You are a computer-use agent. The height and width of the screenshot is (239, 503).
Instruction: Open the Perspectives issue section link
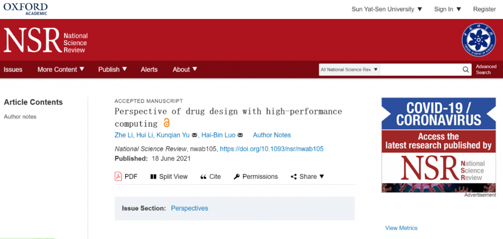(189, 208)
